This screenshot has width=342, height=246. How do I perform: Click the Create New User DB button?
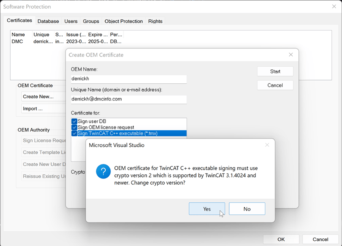(x=43, y=164)
